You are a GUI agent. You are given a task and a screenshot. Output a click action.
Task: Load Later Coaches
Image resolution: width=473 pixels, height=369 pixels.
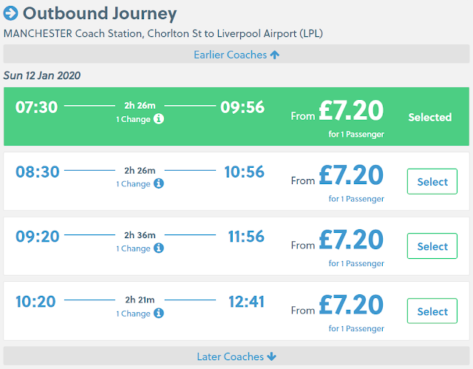(x=229, y=356)
